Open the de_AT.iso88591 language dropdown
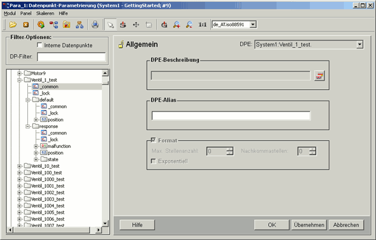This screenshot has height=240, width=376. pyautogui.click(x=253, y=24)
